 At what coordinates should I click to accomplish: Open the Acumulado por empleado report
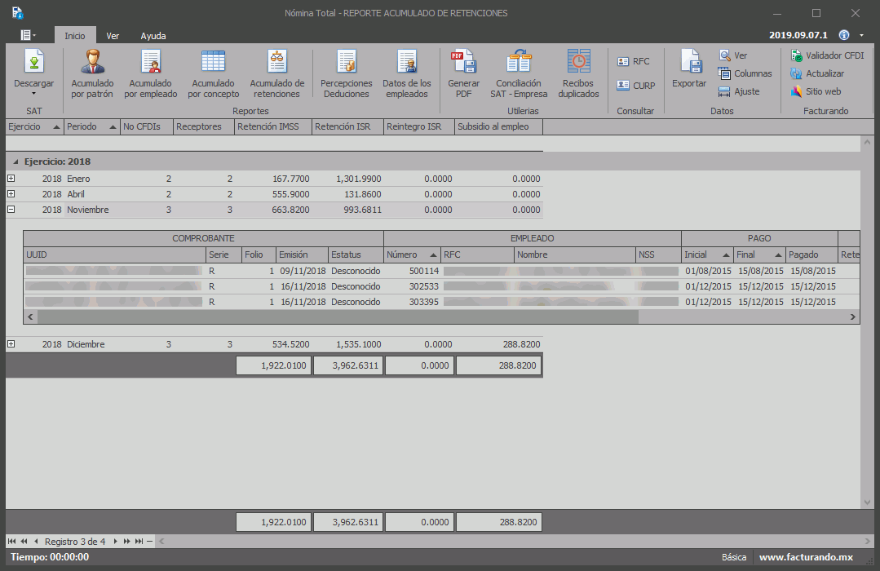151,64
